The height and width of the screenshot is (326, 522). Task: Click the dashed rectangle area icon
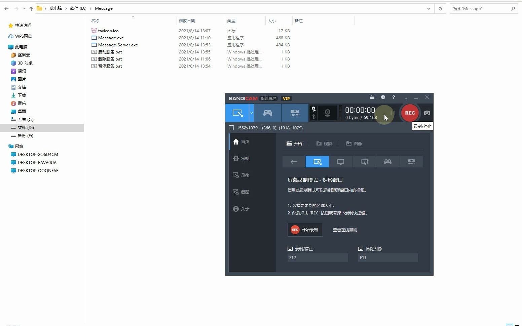(231, 128)
